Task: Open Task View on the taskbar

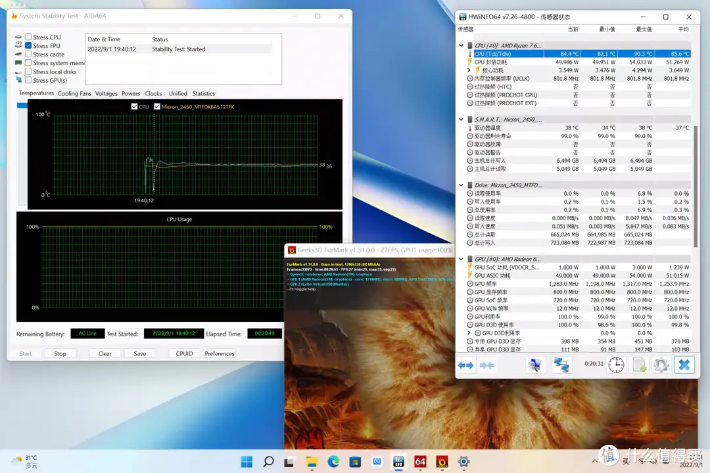Action: pos(290,462)
